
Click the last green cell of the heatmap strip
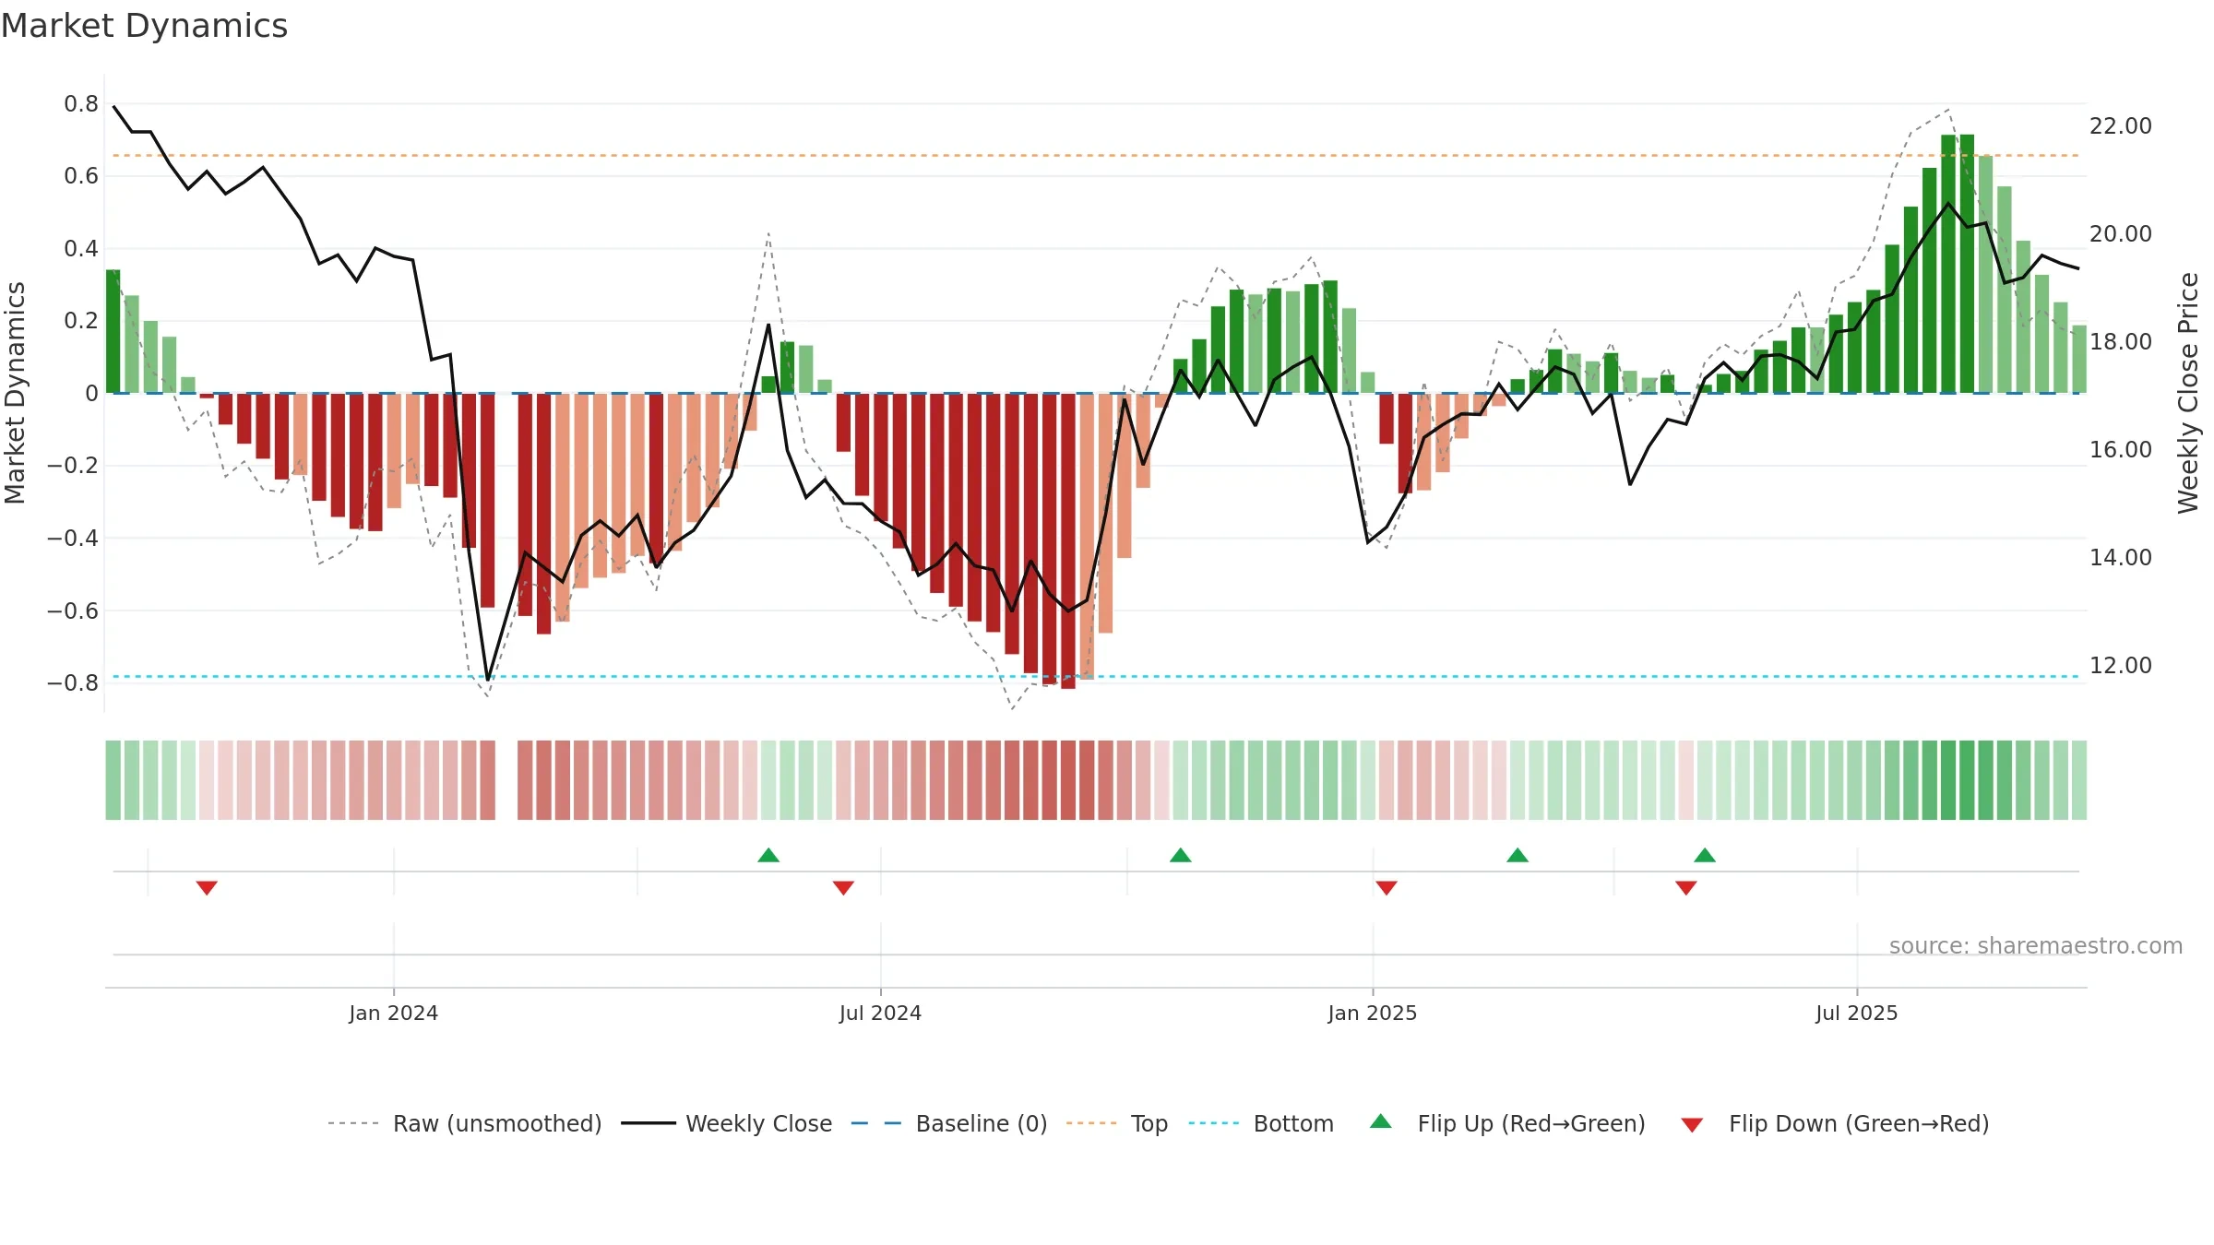[x=2079, y=779]
